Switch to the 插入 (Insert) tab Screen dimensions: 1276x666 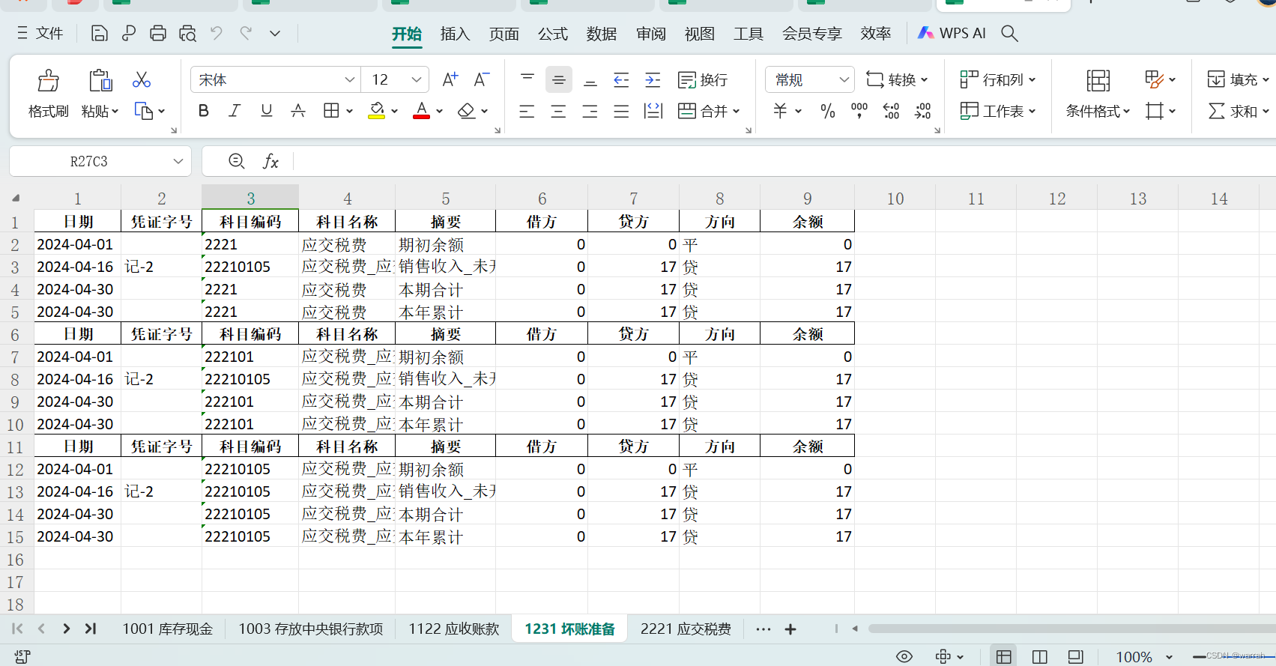pyautogui.click(x=455, y=34)
